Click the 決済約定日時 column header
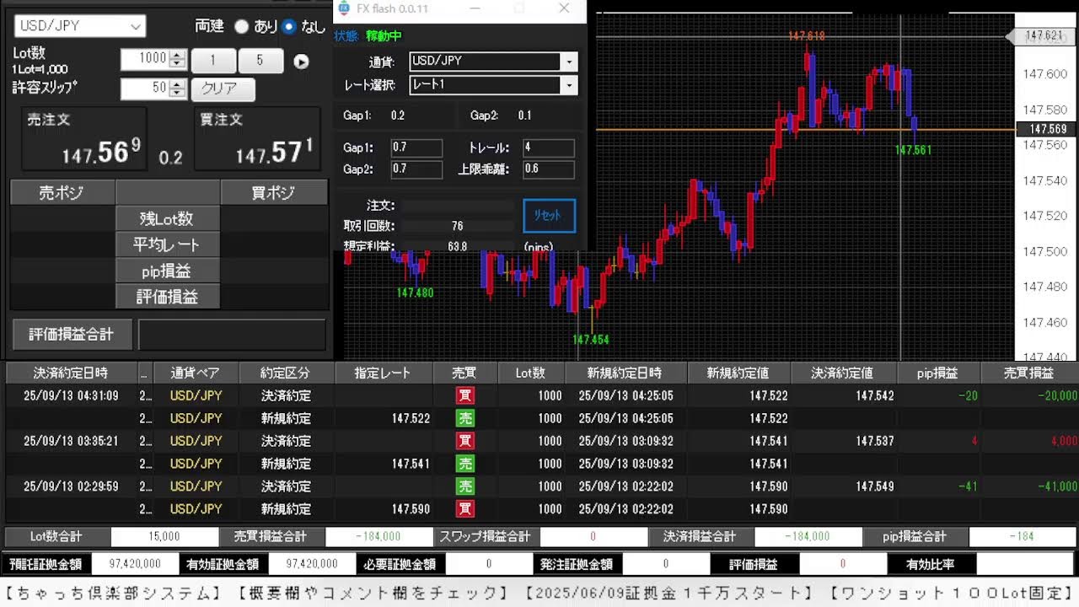The width and height of the screenshot is (1079, 607). (70, 373)
